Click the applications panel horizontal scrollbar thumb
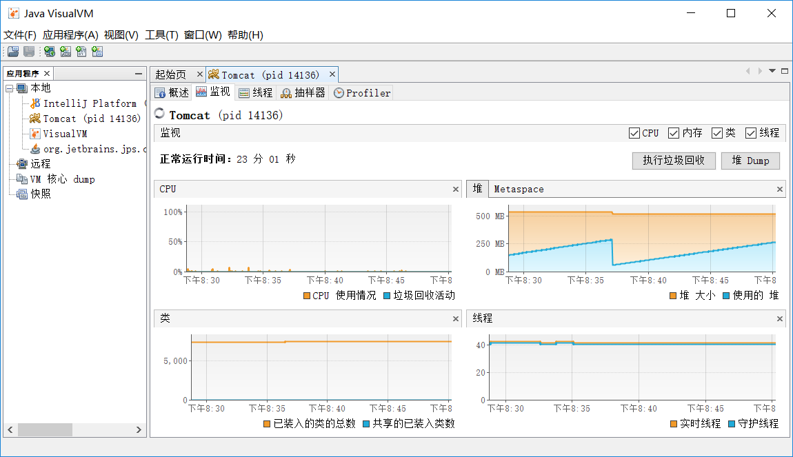Viewport: 793px width, 457px height. (x=45, y=429)
